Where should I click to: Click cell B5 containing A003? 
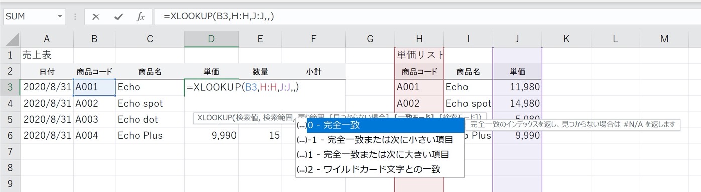click(94, 120)
